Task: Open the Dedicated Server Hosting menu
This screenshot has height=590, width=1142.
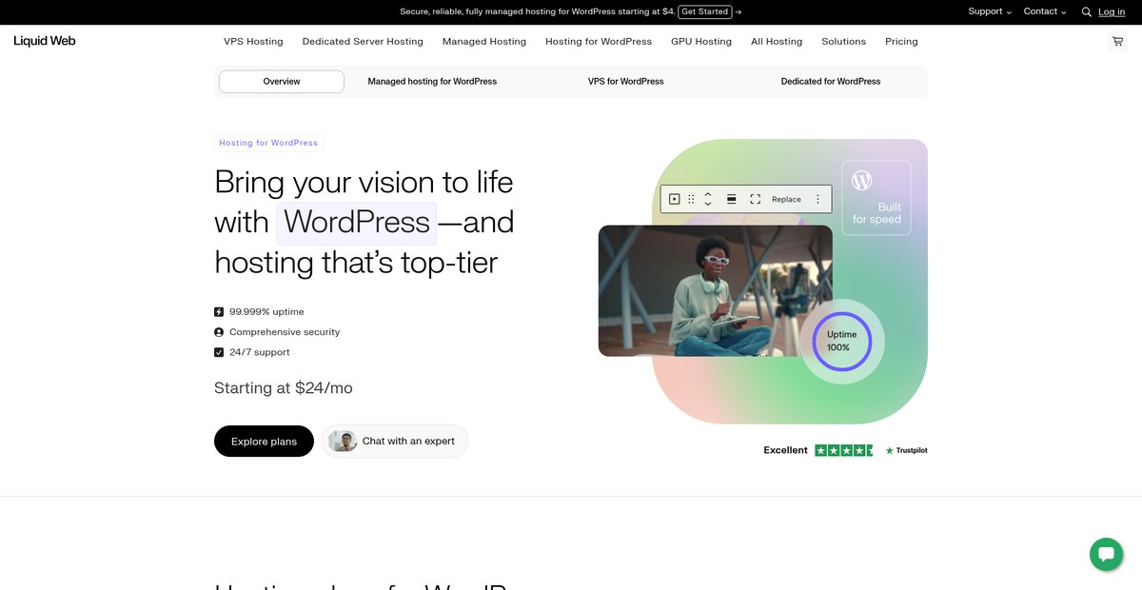Action: [x=363, y=42]
